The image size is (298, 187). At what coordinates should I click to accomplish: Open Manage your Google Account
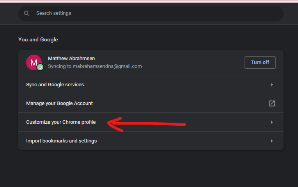point(151,103)
